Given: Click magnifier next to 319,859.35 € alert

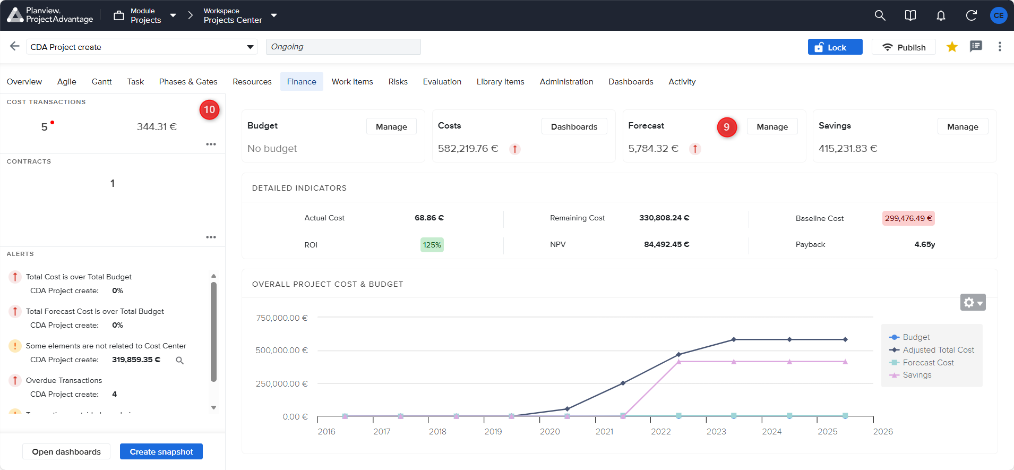Looking at the screenshot, I should 179,361.
